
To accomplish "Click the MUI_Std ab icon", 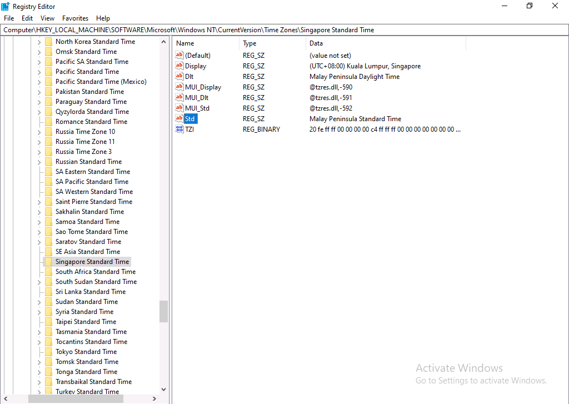I will (180, 108).
